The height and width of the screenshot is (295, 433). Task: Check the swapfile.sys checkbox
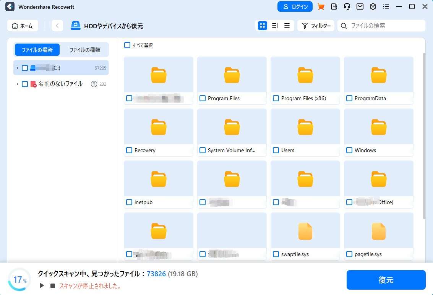tap(276, 254)
